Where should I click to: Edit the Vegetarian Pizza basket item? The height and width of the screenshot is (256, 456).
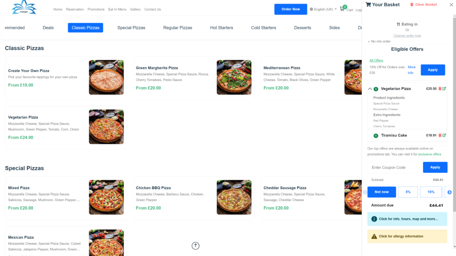(444, 89)
